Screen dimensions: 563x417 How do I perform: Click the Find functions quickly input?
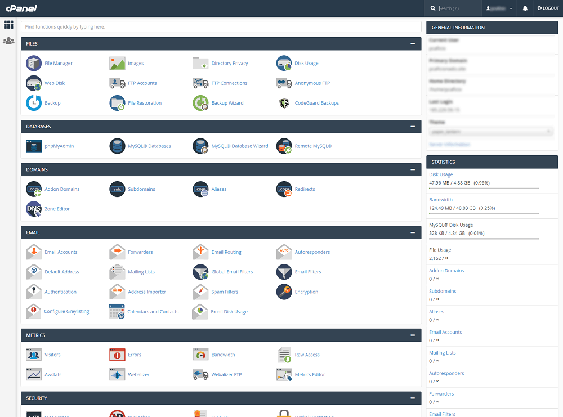(x=221, y=26)
